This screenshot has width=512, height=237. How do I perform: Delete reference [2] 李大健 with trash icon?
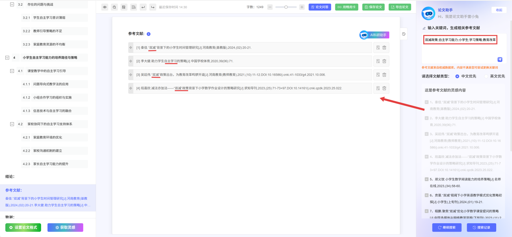click(384, 61)
